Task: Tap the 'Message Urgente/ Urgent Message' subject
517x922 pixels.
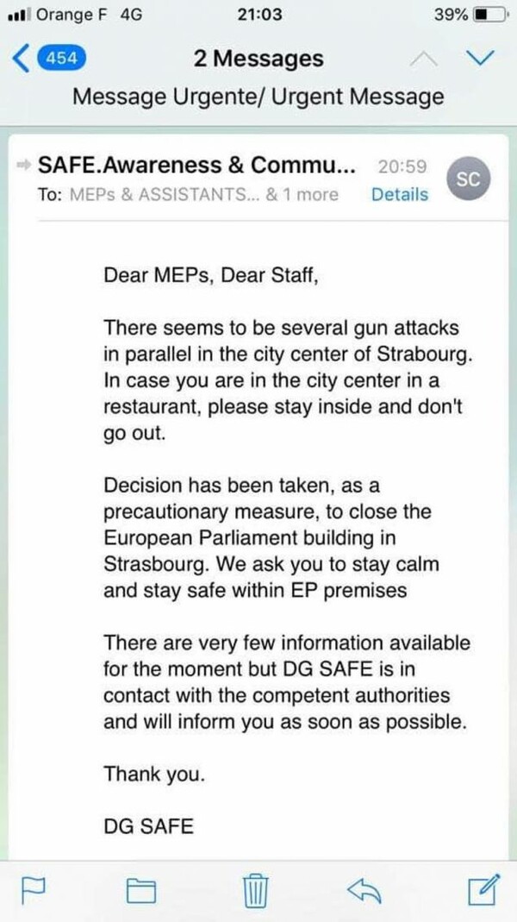Action: pyautogui.click(x=258, y=96)
